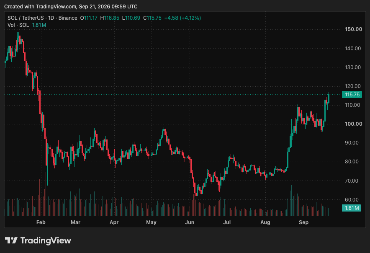The image size is (370, 253).
Task: Click the TradingView wordmark text
Action: (46, 240)
